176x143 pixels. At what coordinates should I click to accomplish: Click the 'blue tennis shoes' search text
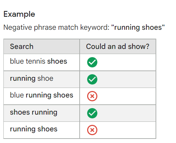[38, 61]
